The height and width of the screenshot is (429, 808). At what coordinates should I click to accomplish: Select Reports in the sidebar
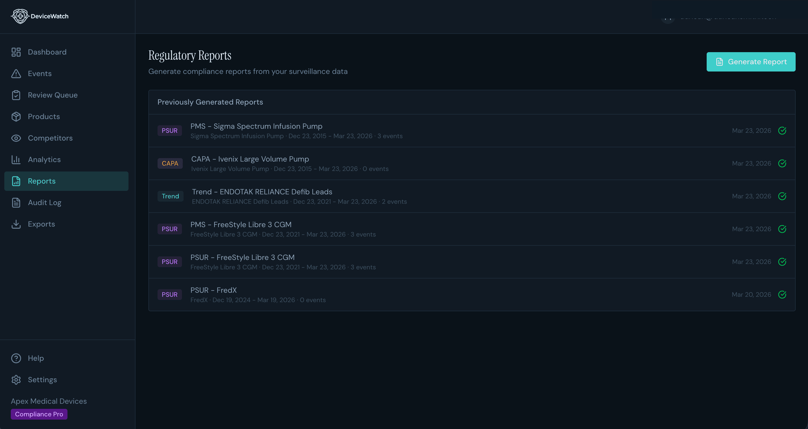click(x=41, y=181)
